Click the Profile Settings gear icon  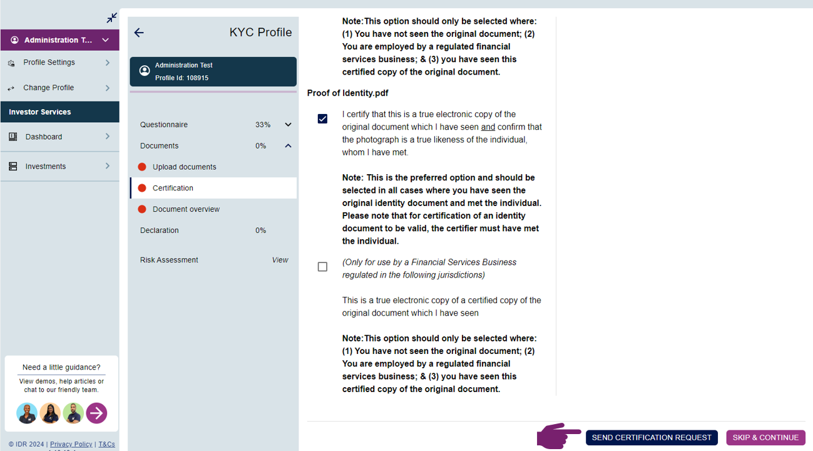(x=11, y=63)
